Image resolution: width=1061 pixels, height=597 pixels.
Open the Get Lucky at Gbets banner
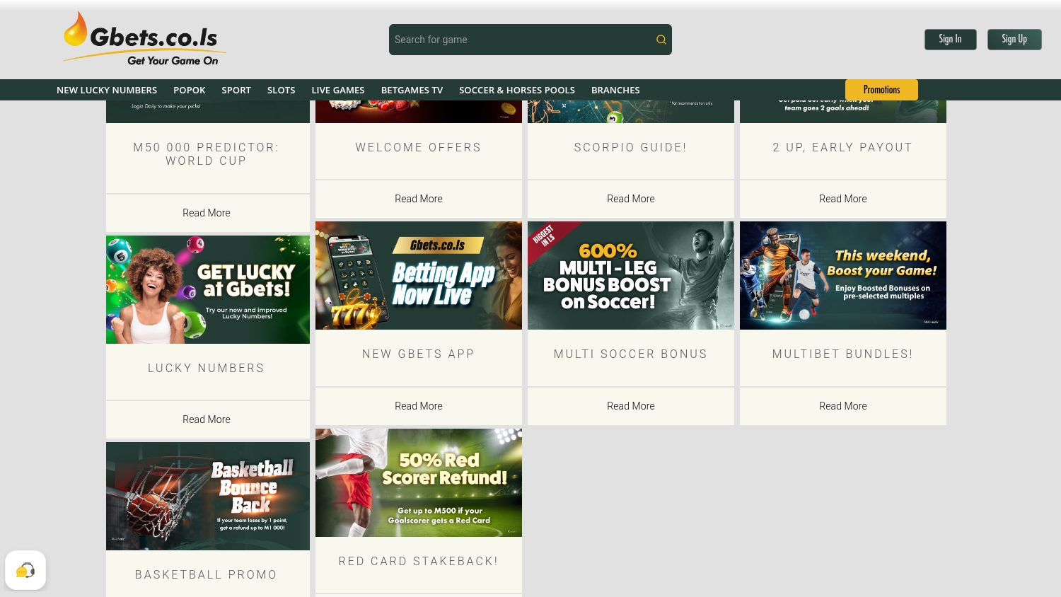click(208, 290)
